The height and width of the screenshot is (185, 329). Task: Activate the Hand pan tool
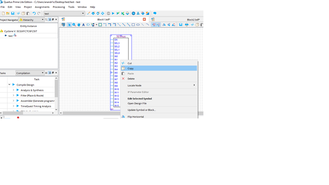[x=79, y=25]
